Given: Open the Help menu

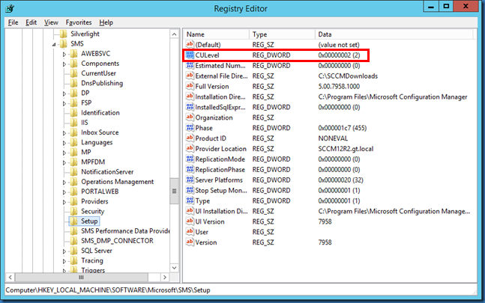Looking at the screenshot, I should pos(106,22).
